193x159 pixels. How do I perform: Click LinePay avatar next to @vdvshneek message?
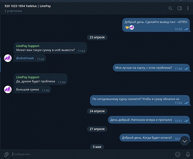coord(8,58)
